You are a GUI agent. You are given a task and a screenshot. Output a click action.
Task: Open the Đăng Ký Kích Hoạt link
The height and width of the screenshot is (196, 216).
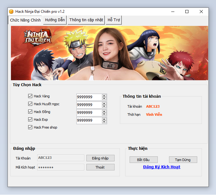(x=162, y=167)
